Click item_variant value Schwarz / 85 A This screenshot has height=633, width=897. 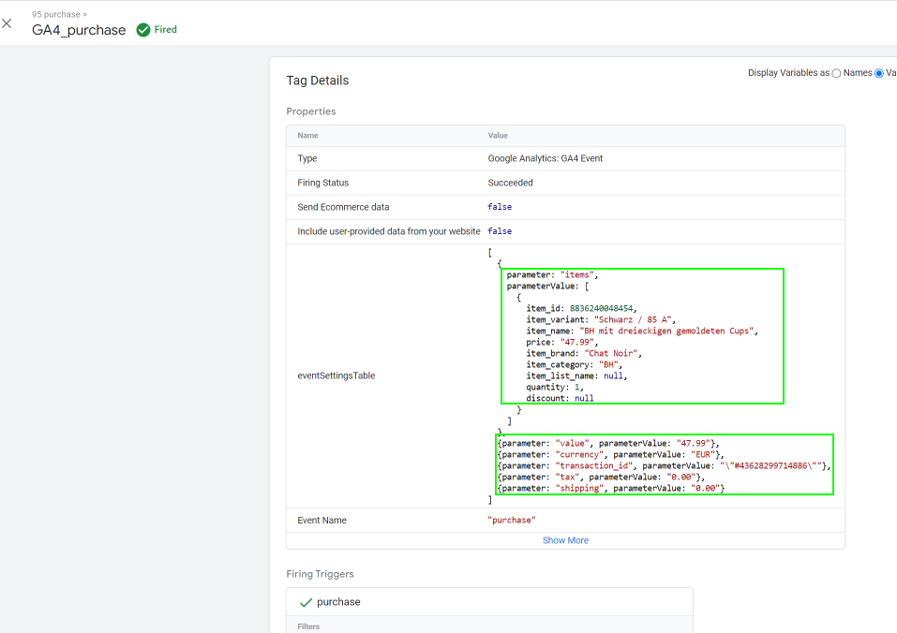point(633,320)
